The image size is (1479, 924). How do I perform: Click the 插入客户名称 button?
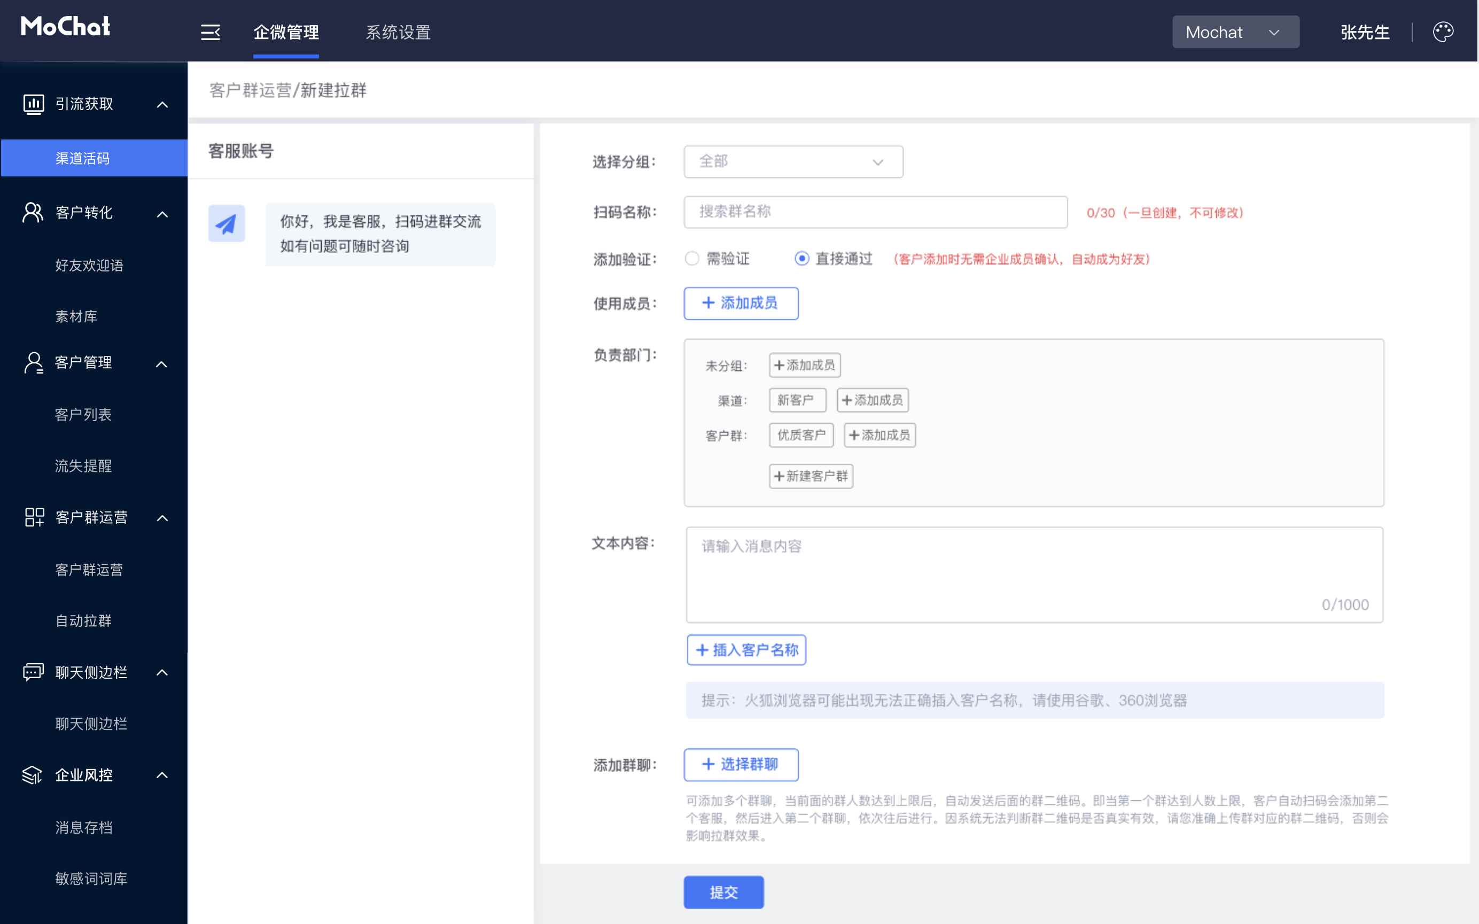[746, 650]
